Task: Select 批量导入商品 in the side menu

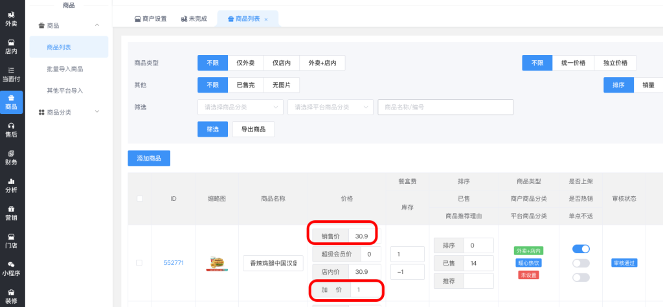Action: (65, 69)
